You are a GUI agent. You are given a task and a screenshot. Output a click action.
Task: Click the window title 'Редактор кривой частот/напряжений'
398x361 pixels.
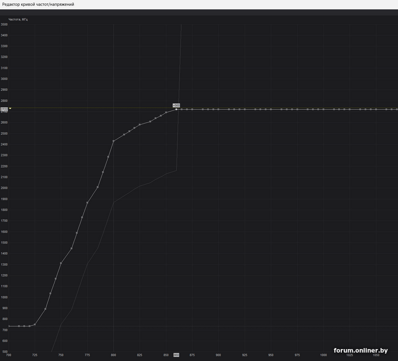(x=38, y=4)
